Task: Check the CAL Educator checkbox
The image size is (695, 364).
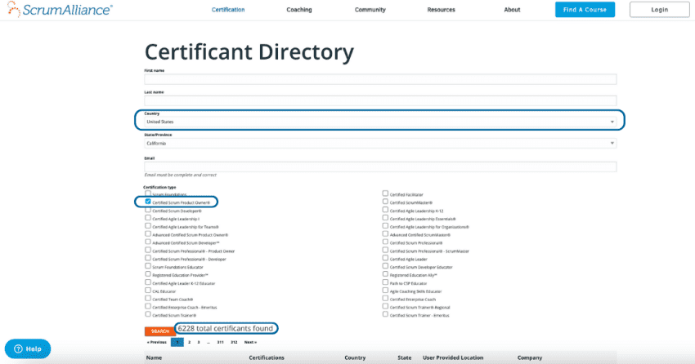Action: click(148, 291)
